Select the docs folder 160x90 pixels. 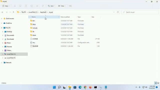coord(34,24)
